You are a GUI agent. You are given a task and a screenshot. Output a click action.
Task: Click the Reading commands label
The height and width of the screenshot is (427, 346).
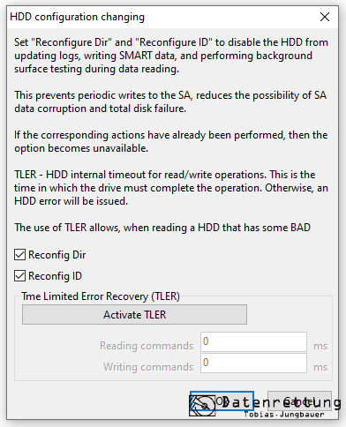point(147,346)
